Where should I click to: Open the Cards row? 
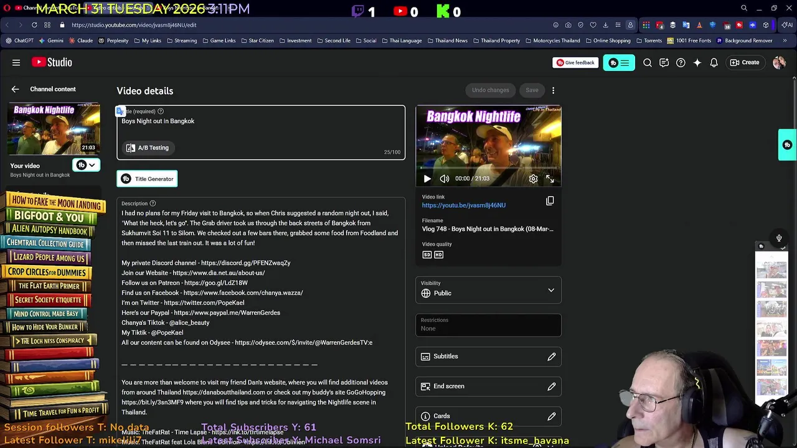pos(488,416)
